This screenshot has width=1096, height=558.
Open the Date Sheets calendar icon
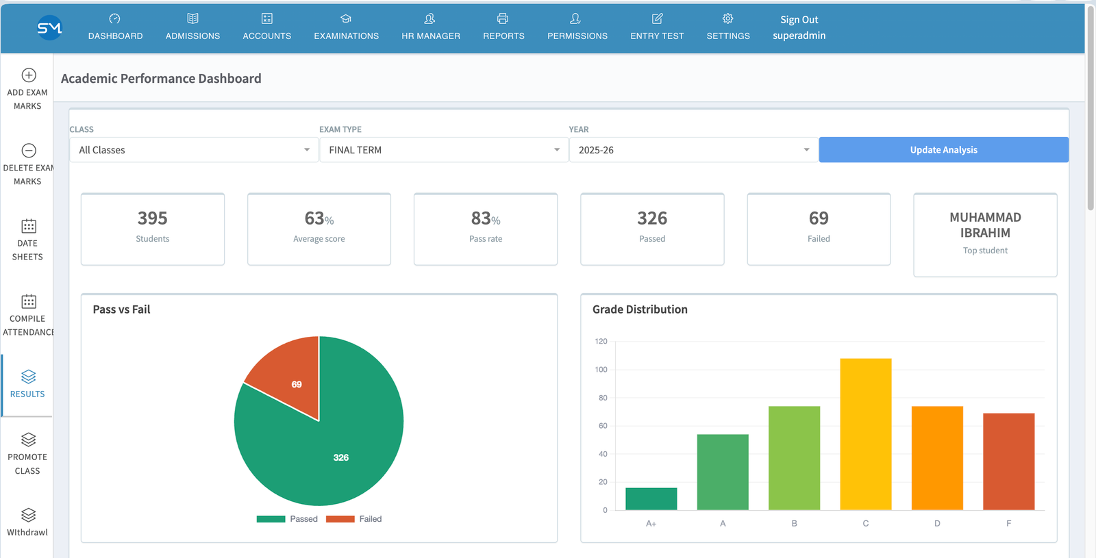click(x=29, y=226)
